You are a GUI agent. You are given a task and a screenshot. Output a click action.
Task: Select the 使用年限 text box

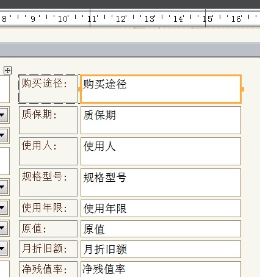(161, 209)
